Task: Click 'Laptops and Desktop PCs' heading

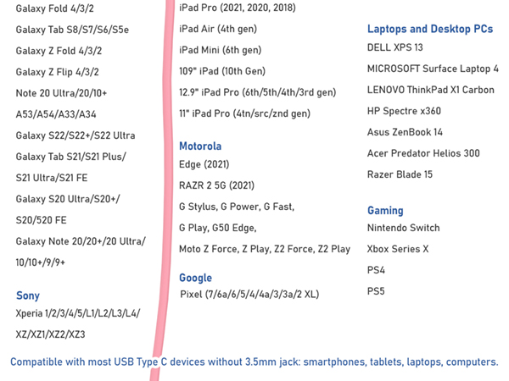Action: click(430, 29)
